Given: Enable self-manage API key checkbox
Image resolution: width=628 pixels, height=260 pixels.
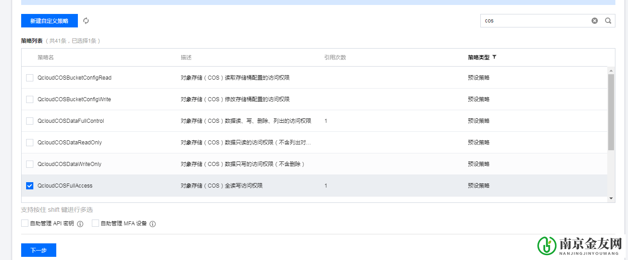Looking at the screenshot, I should point(25,223).
